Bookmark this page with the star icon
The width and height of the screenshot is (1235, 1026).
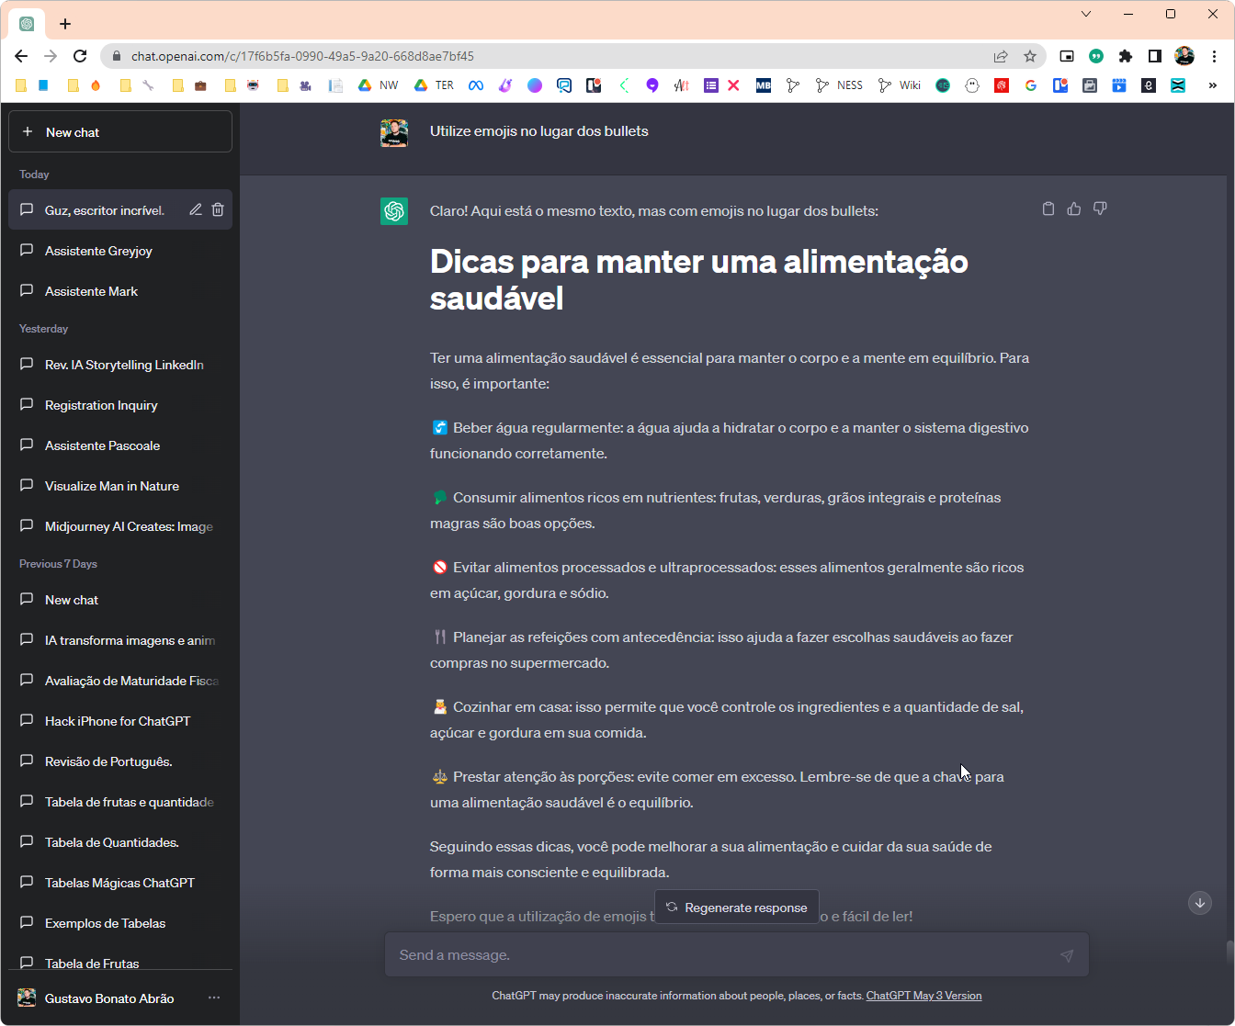click(x=1030, y=56)
